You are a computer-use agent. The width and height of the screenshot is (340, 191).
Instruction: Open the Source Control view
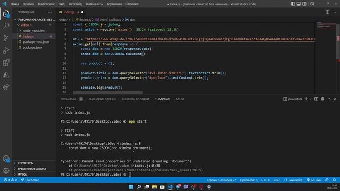pyautogui.click(x=6, y=38)
